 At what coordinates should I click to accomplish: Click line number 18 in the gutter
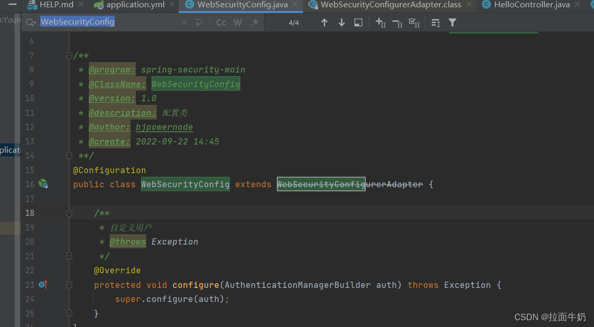(30, 213)
